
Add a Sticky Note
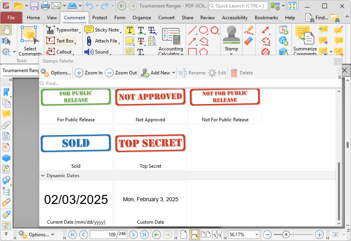point(103,30)
